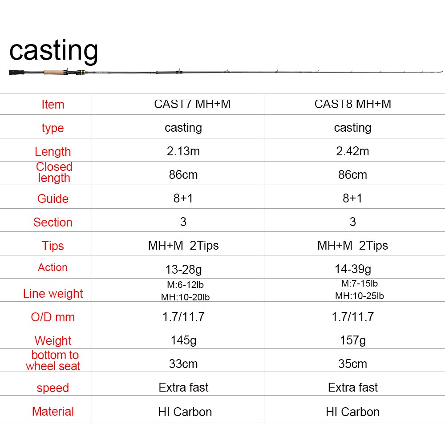Click the fishing rod tip end
The width and height of the screenshot is (445, 445).
(441, 71)
